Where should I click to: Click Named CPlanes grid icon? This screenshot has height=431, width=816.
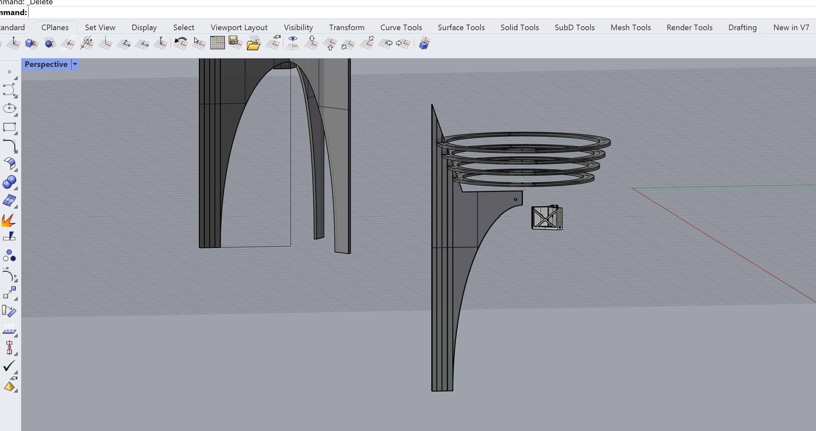[217, 43]
